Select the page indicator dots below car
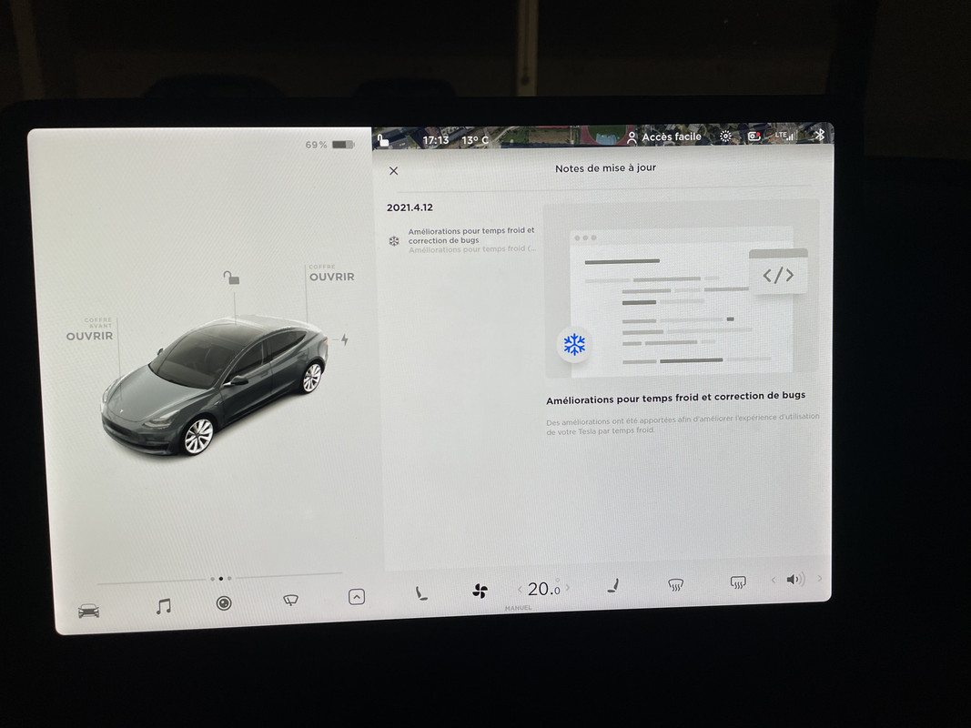The height and width of the screenshot is (728, 971). 220,579
